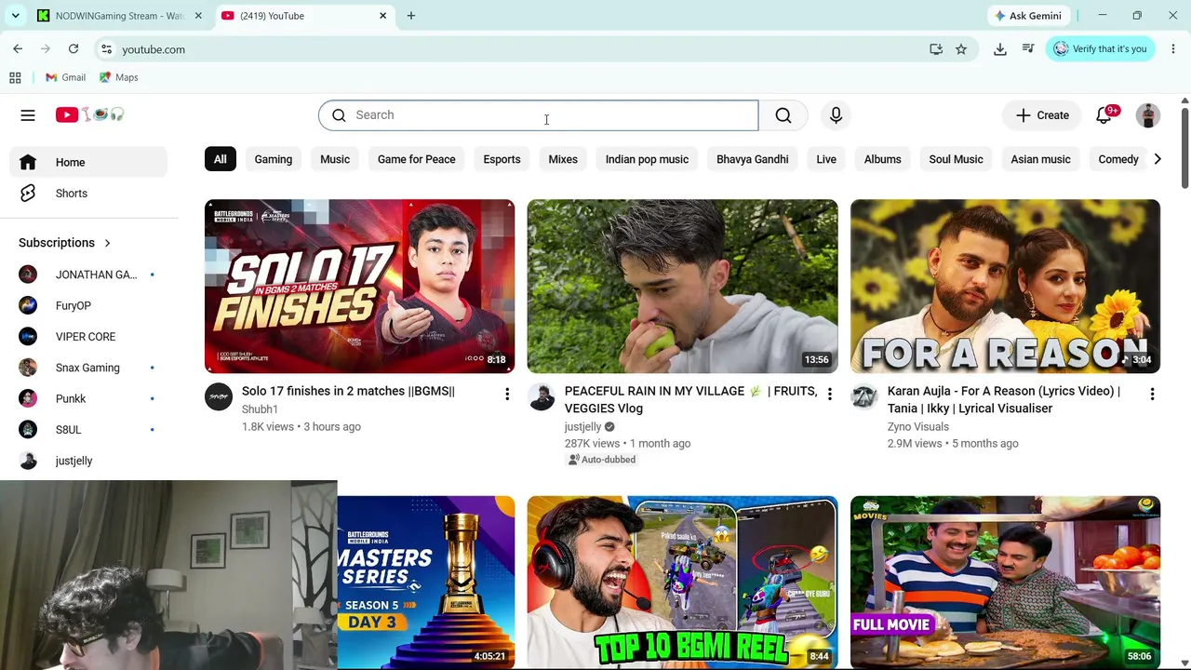Go to YouTube home via logo
The width and height of the screenshot is (1191, 670).
[x=89, y=114]
